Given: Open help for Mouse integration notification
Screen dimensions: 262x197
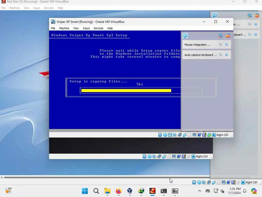Looking at the screenshot, I should [x=221, y=44].
